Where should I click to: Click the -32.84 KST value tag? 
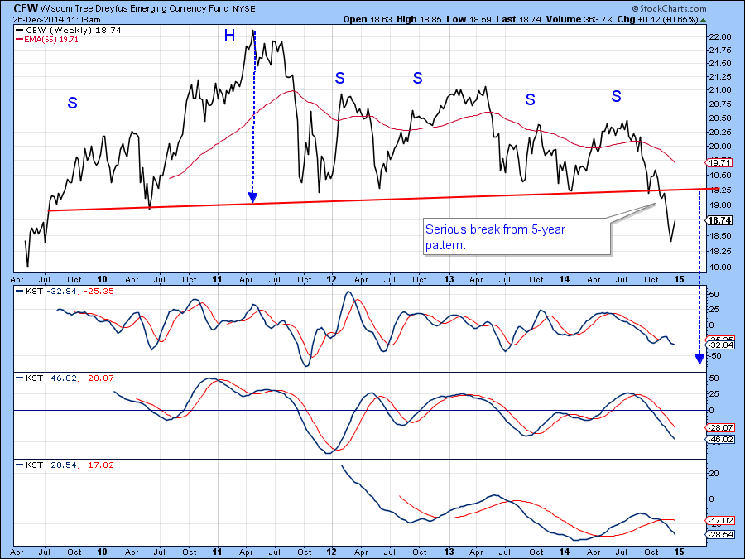tap(721, 345)
